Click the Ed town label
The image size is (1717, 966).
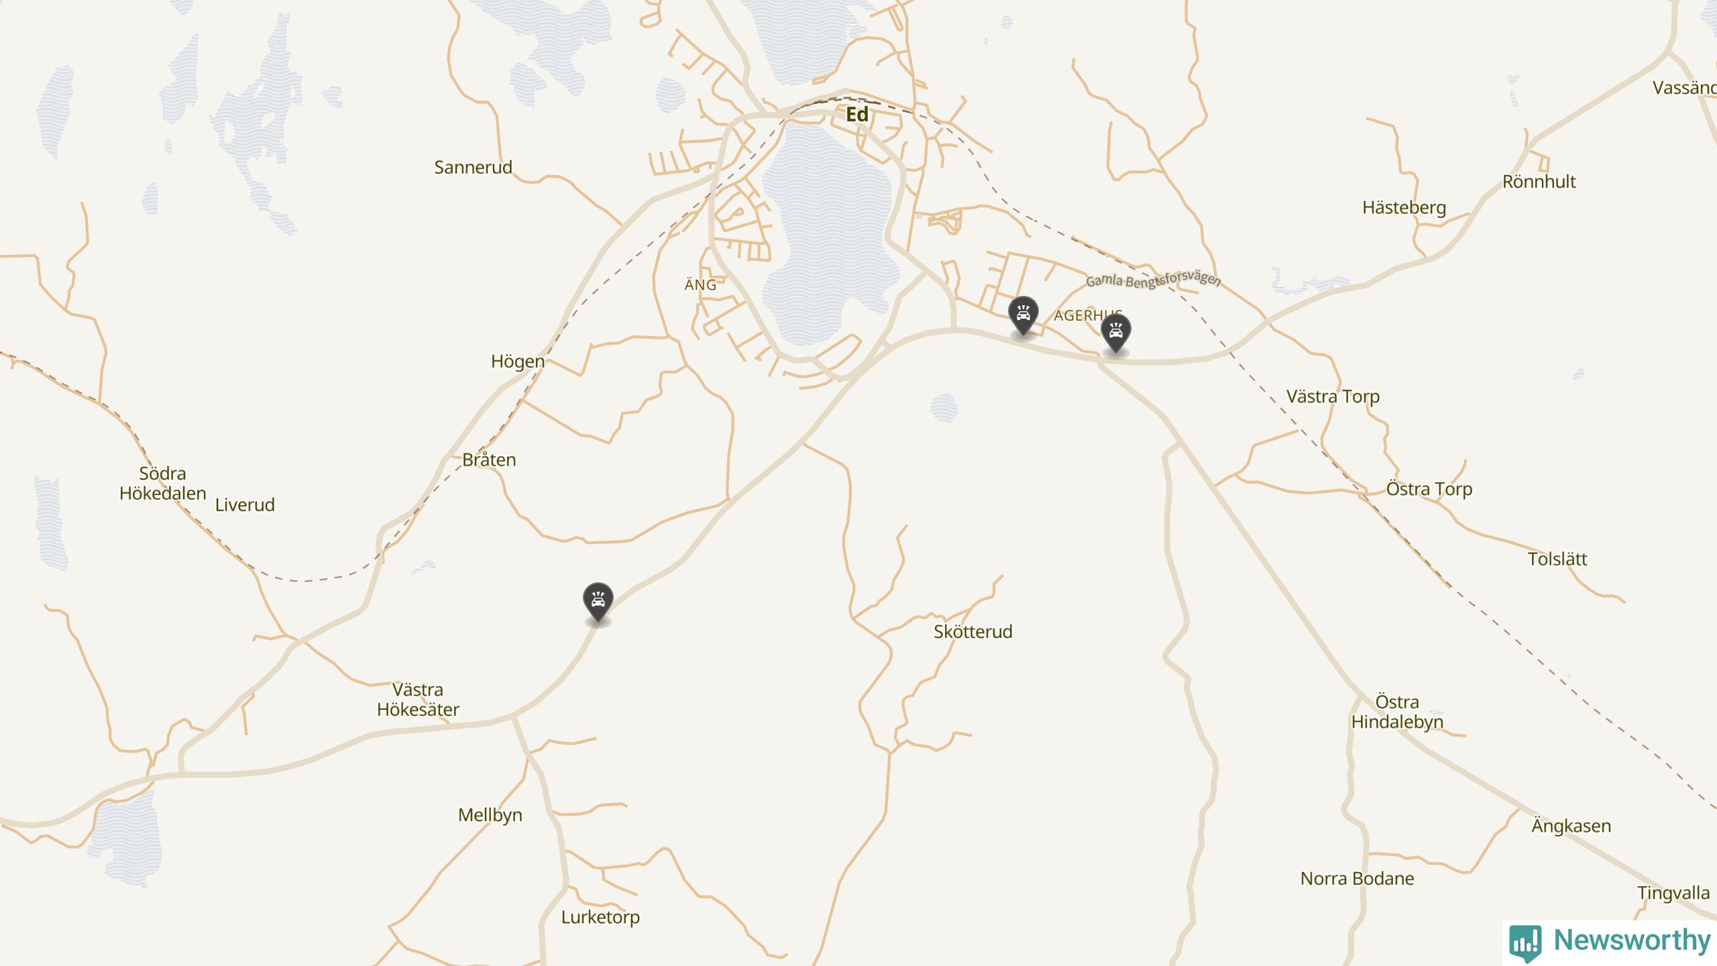point(857,115)
